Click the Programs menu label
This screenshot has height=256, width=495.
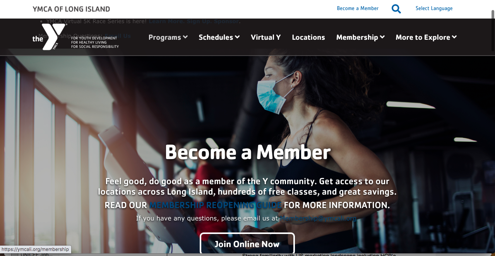[165, 37]
